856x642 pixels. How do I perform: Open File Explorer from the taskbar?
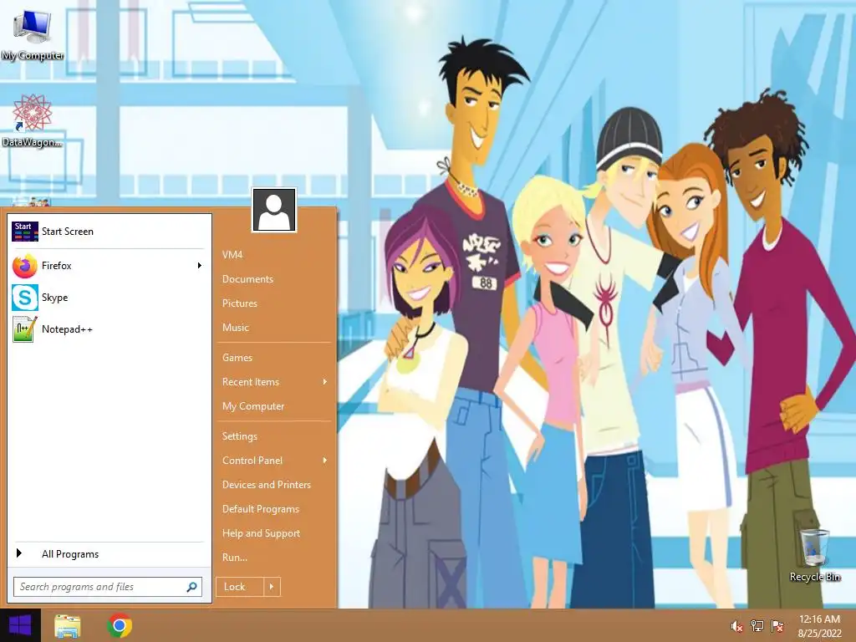click(68, 625)
